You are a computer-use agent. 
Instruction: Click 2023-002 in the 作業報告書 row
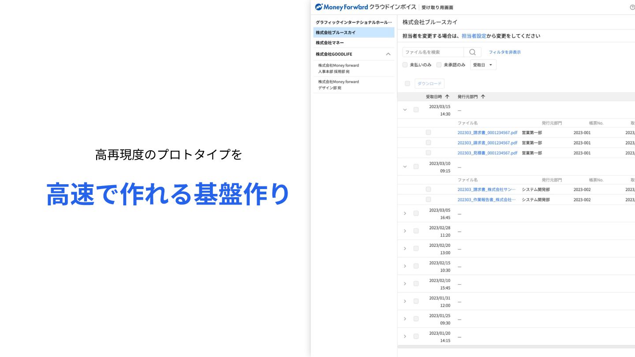(582, 200)
